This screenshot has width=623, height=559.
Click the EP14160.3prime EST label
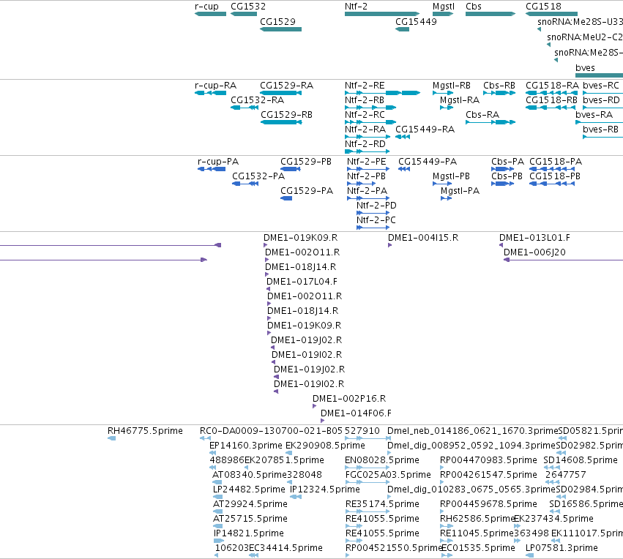[245, 446]
